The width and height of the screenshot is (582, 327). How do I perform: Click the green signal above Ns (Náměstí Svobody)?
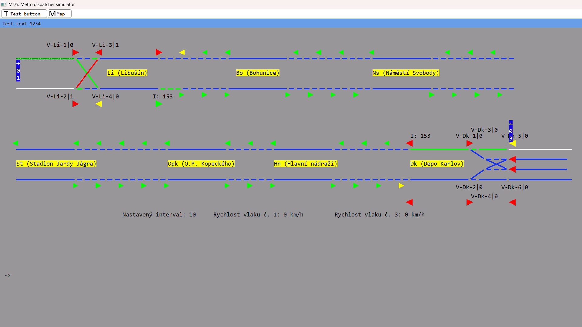pos(371,52)
